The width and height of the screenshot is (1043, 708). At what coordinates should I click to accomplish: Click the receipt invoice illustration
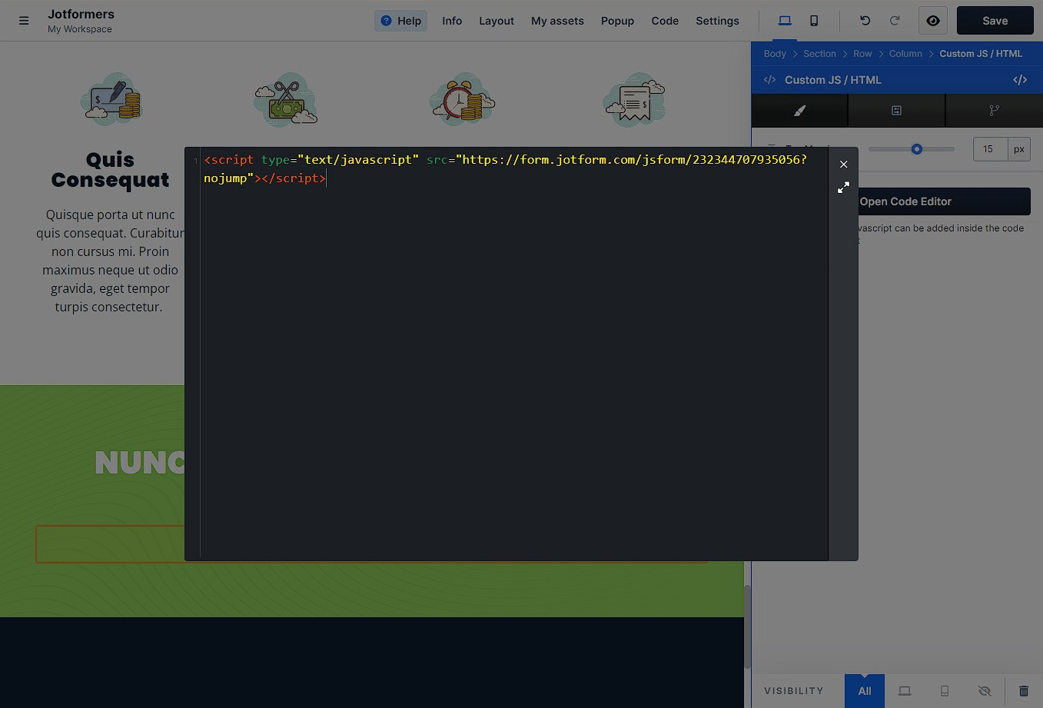pyautogui.click(x=634, y=99)
